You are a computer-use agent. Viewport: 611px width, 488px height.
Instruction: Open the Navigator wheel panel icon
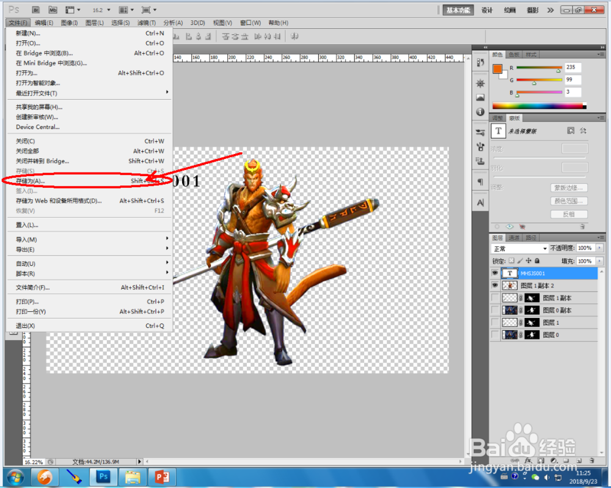pos(480,83)
